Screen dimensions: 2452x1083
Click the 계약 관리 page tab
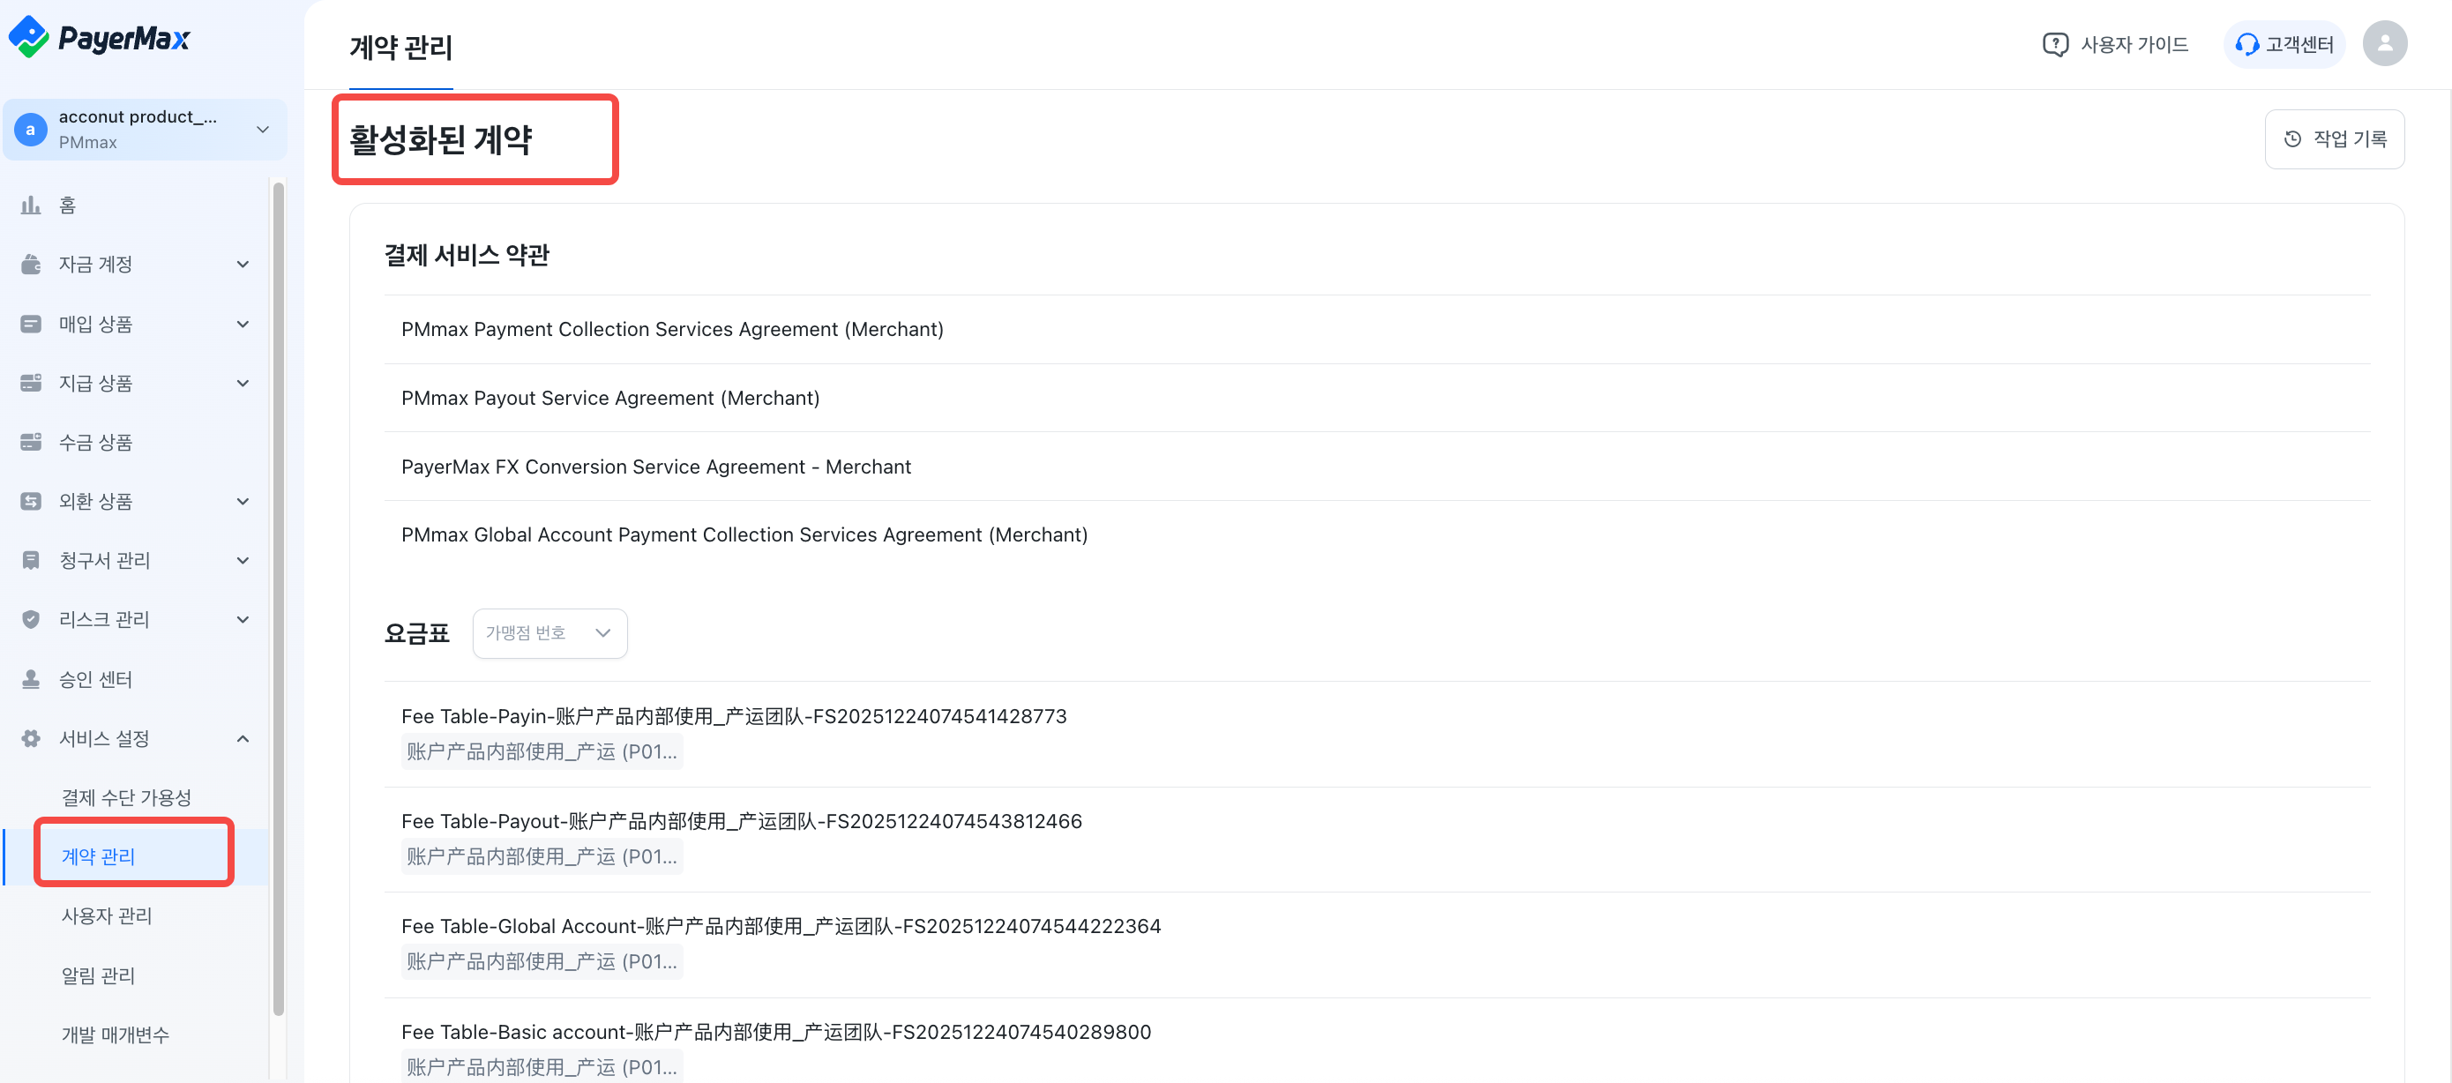click(x=400, y=47)
